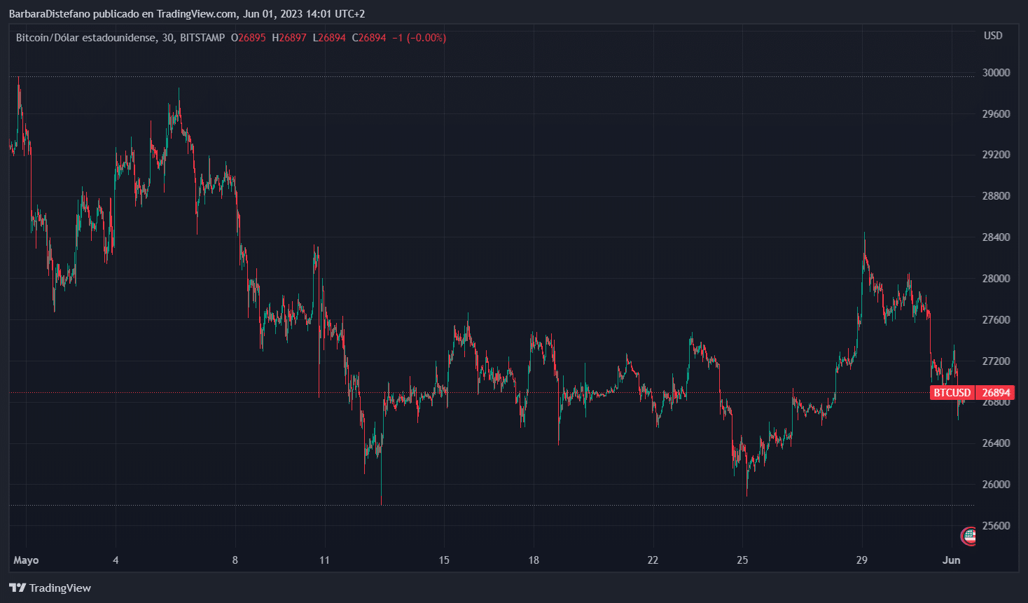Screen dimensions: 1028x603
Task: Click the high value H26897
Action: coord(289,38)
